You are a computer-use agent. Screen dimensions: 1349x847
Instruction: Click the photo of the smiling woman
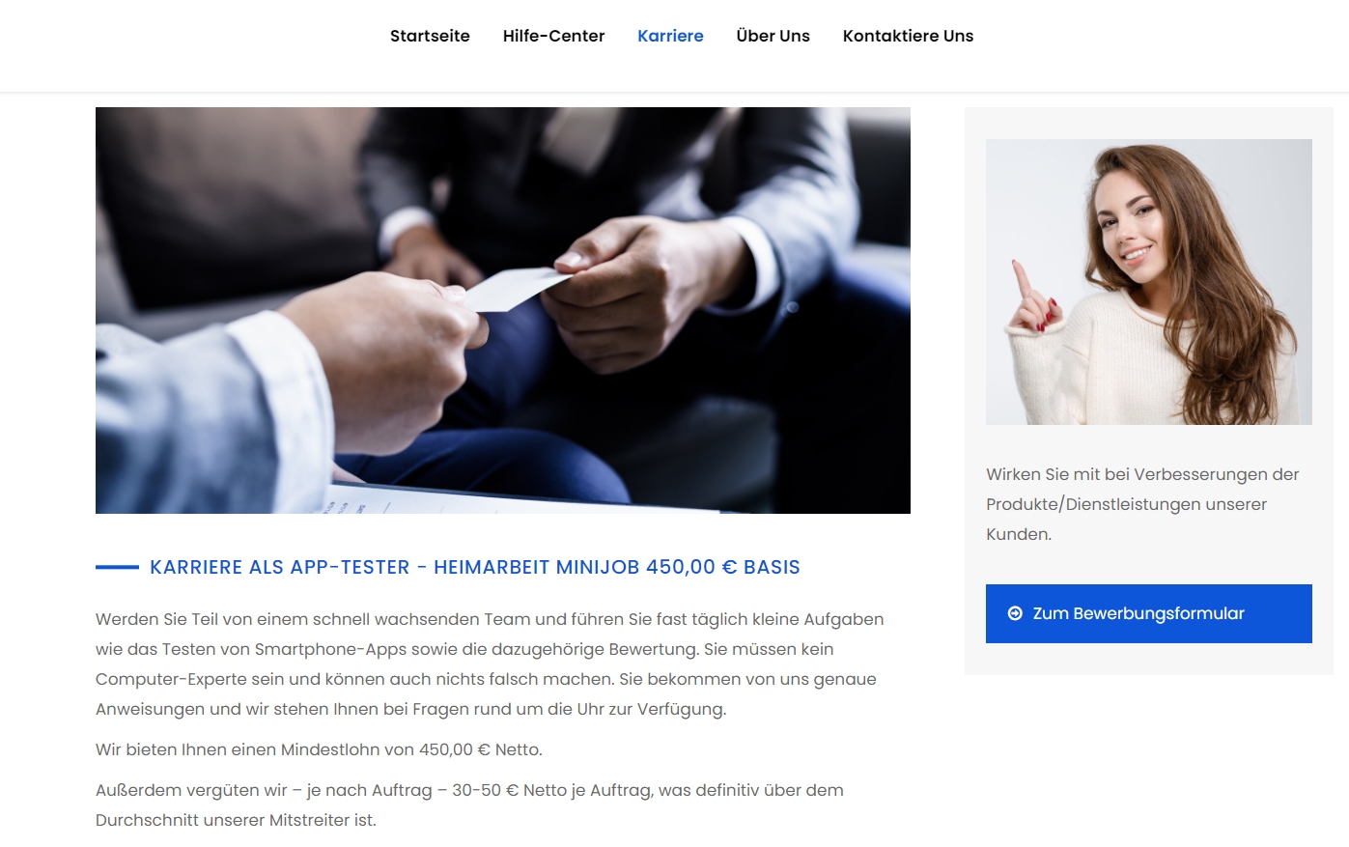pyautogui.click(x=1149, y=282)
